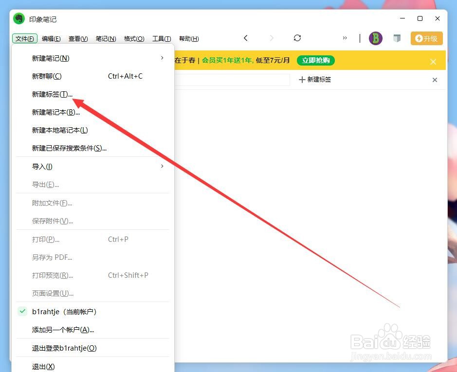Select the checked b1rahtje current account
The image size is (457, 372).
tap(92, 312)
